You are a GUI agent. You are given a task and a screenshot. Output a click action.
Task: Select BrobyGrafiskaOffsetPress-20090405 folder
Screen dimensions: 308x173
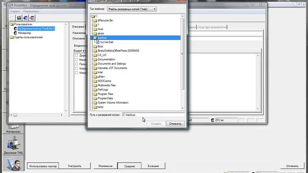[x=118, y=50]
